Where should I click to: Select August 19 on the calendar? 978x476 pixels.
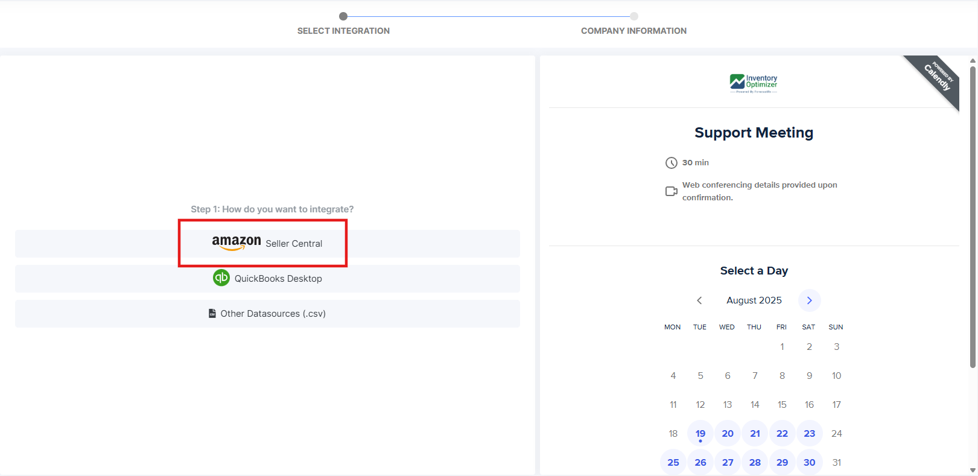(700, 433)
